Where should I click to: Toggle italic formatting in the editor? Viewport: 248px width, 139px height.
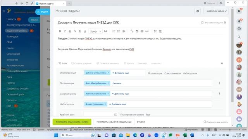pos(65,31)
